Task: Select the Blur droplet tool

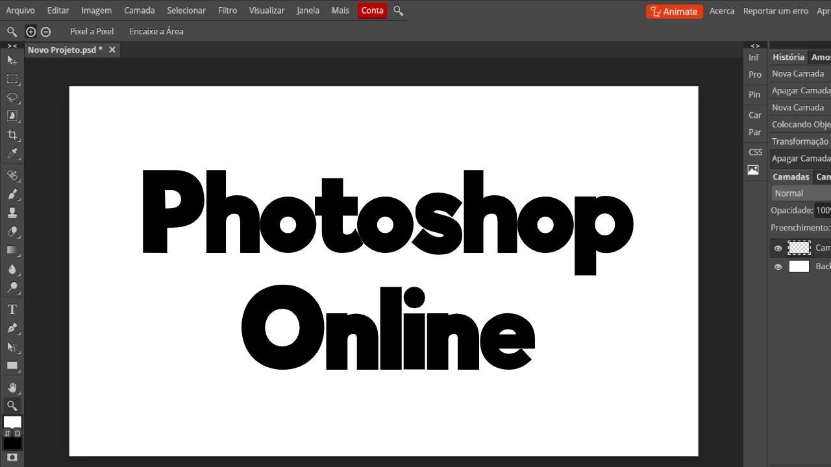Action: pos(12,269)
